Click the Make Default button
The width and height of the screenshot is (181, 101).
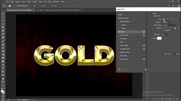167,54
